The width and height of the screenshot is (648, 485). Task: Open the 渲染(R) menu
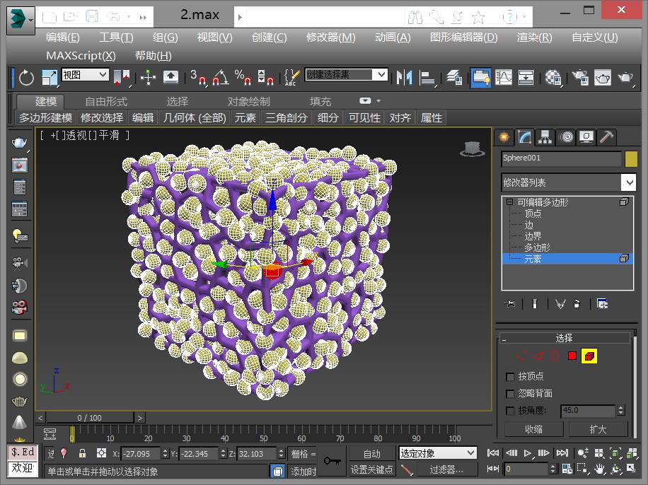coord(534,37)
